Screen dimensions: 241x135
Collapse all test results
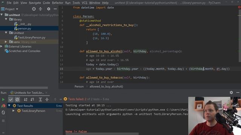pyautogui.click(x=47, y=99)
